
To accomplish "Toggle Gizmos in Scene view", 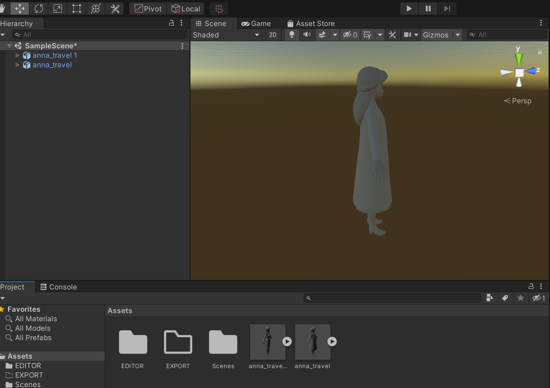I will click(x=436, y=35).
